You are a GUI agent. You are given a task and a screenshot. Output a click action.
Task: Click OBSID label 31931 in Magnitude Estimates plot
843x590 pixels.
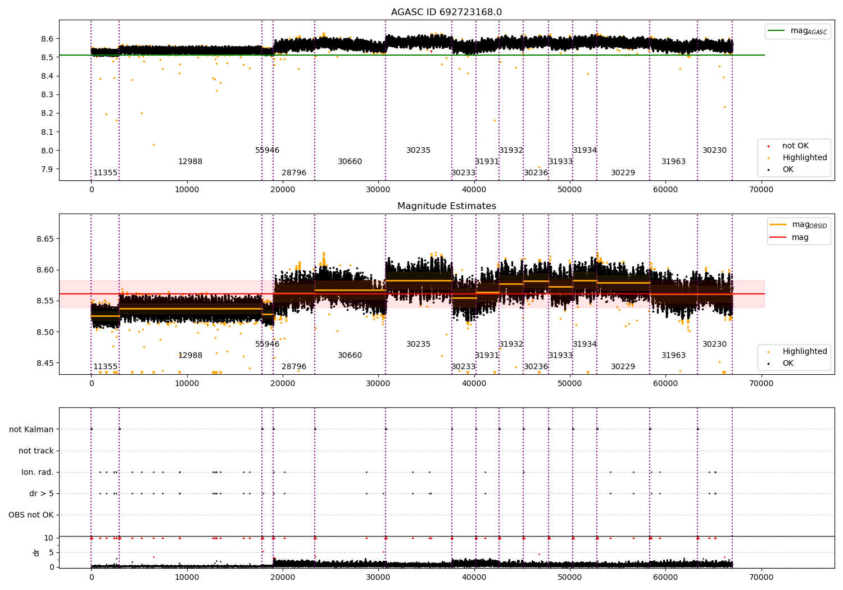point(487,356)
